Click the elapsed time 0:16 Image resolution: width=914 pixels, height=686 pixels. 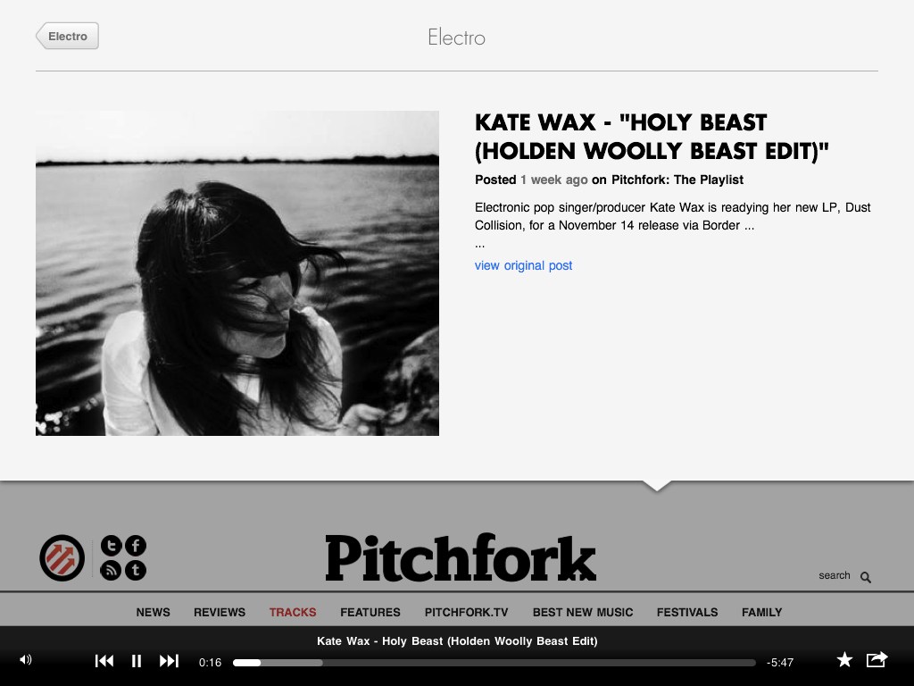(210, 662)
